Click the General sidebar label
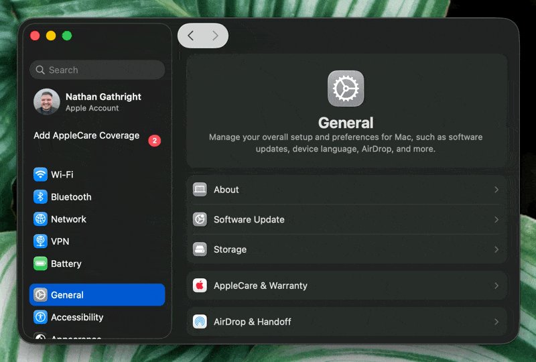Viewport: 536px width, 362px height. pos(67,295)
